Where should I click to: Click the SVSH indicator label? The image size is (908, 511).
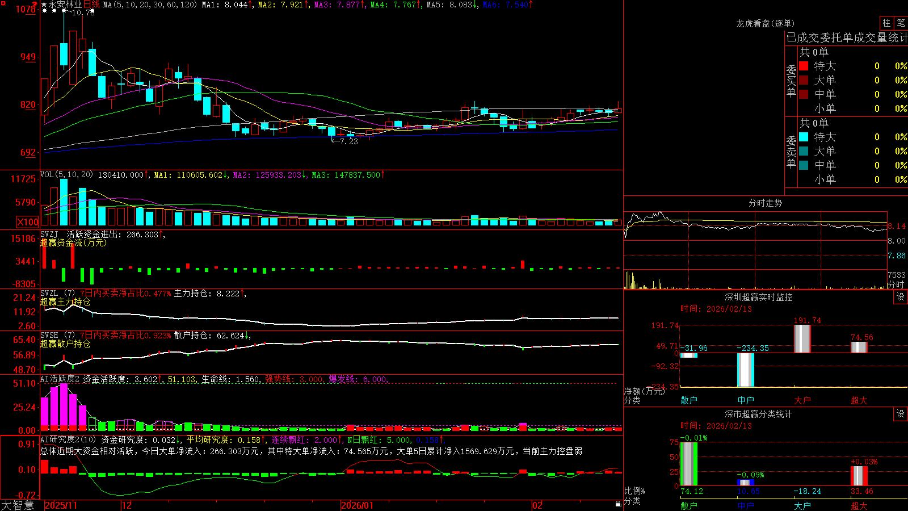(49, 335)
